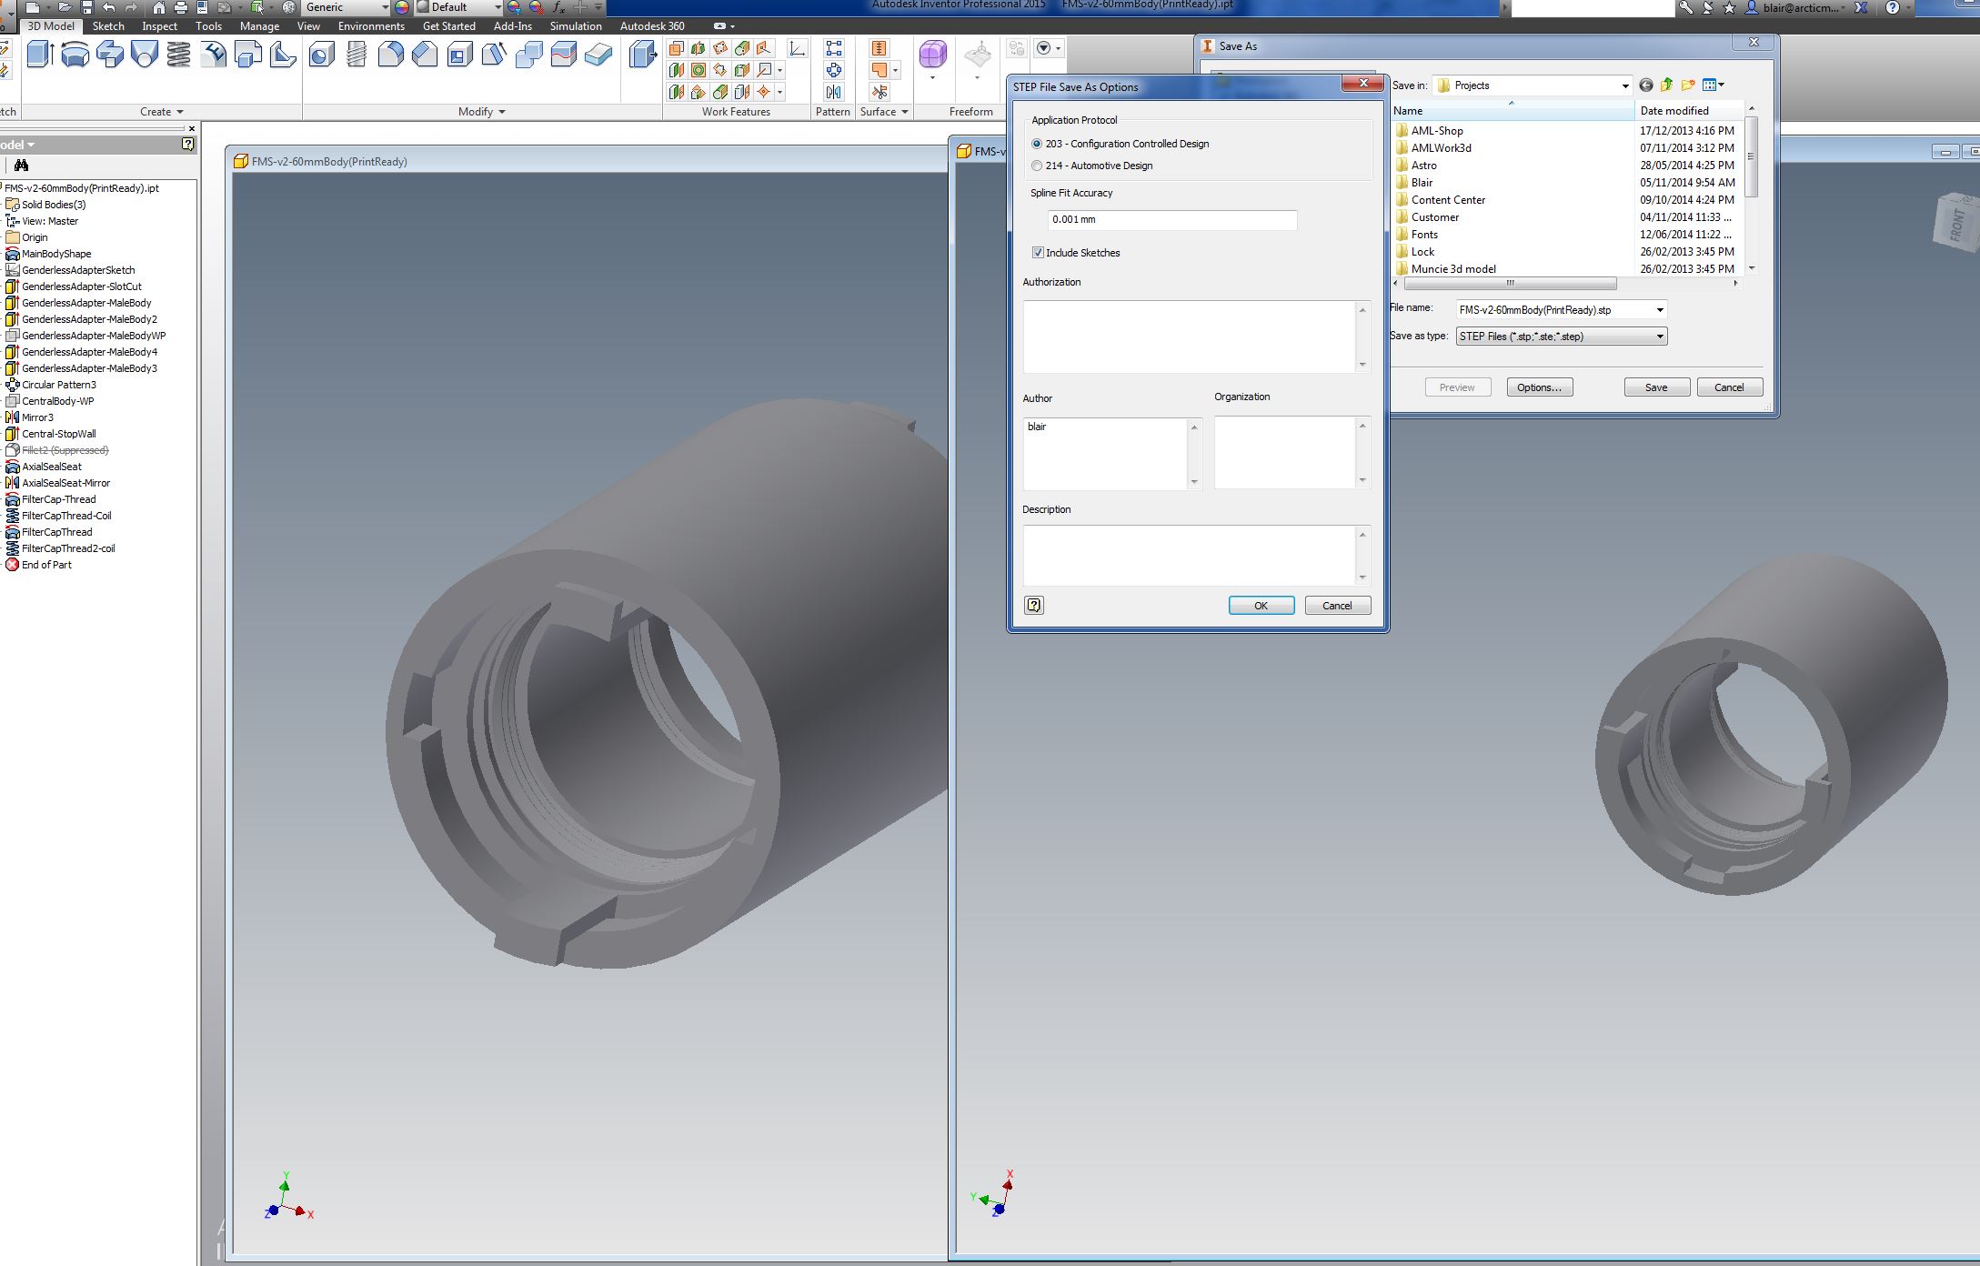Viewport: 1980px width, 1266px height.
Task: Click the fx Parameters icon
Action: [558, 7]
